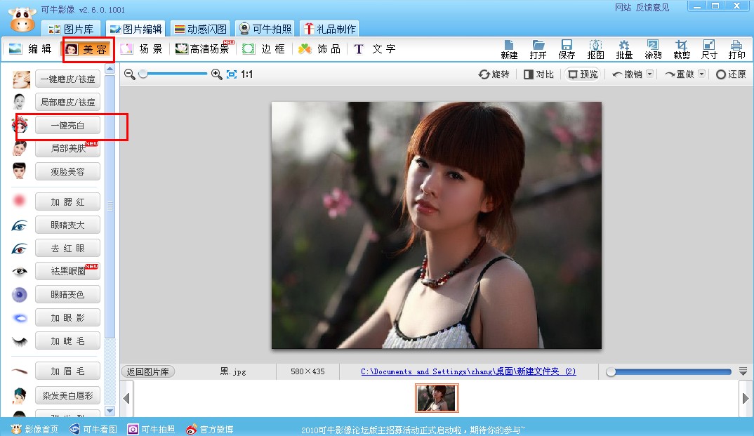Screen dimensions: 754x436
Task: Click the eye icon beside 眼睛变大
Action: 19,225
